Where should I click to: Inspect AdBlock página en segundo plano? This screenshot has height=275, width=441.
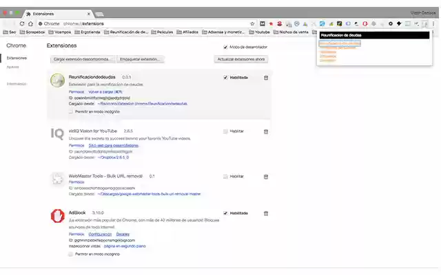click(x=125, y=246)
